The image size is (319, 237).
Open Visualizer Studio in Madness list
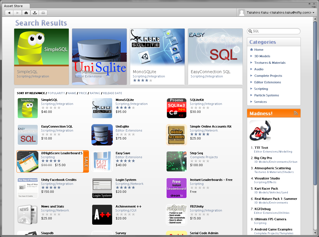[267, 178]
